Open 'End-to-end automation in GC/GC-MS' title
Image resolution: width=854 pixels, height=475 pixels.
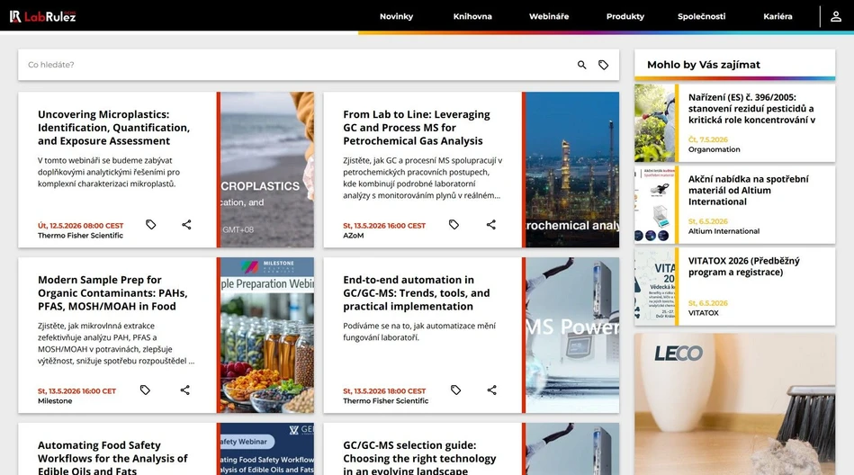[x=416, y=293]
